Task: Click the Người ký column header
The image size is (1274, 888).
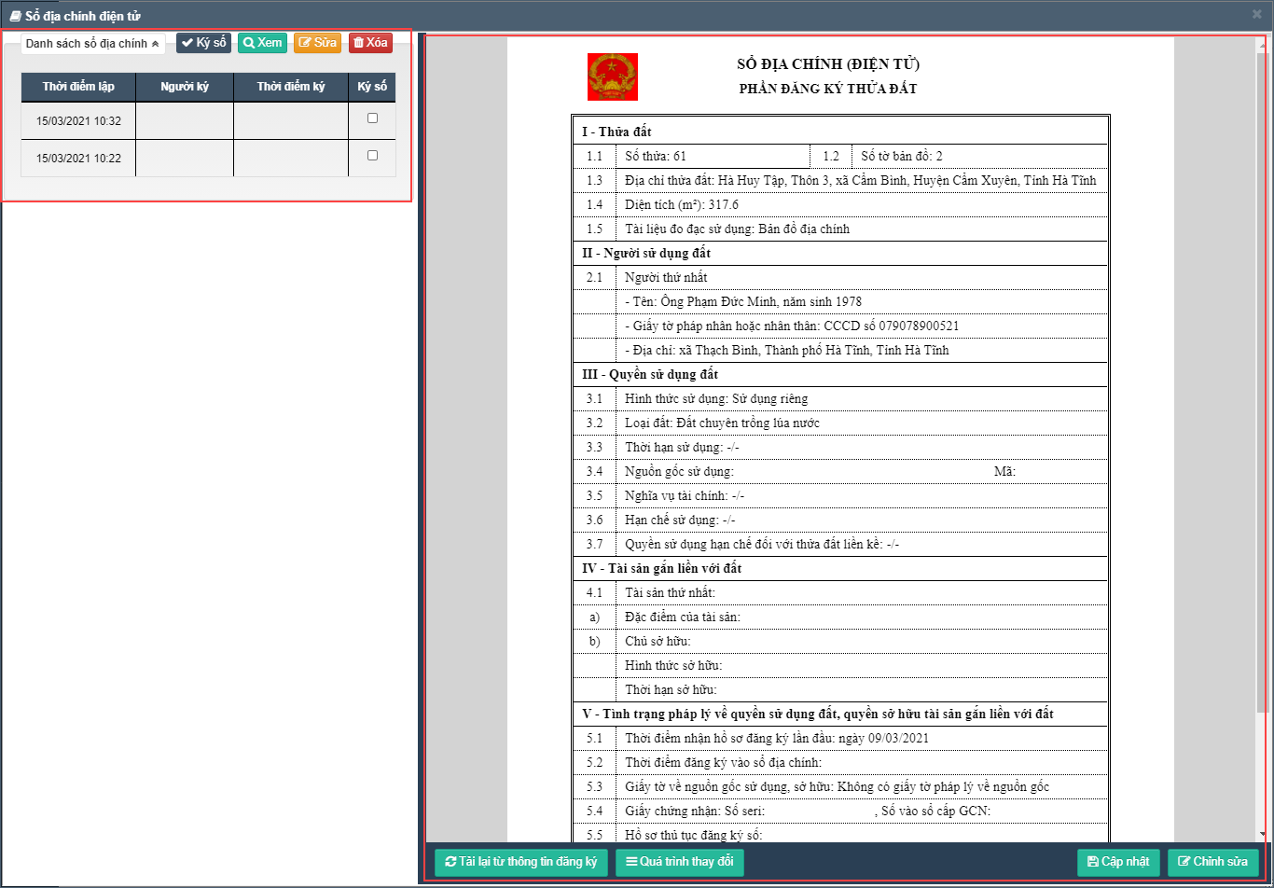Action: click(x=185, y=87)
